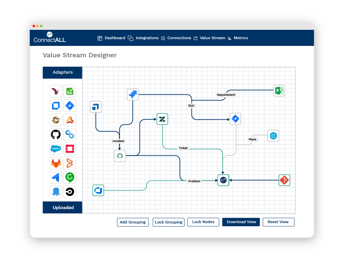Select the Problem connection label
Screen dimensions: 344x261
tap(194, 181)
